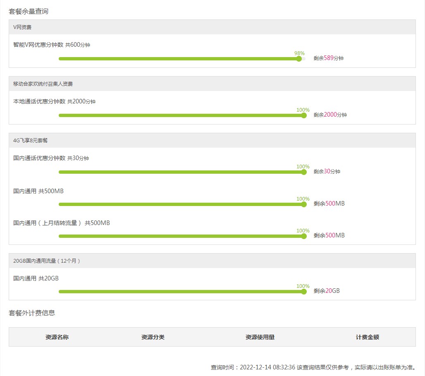
Task: Click the 上月结转流量 progress bar
Action: 181,236
